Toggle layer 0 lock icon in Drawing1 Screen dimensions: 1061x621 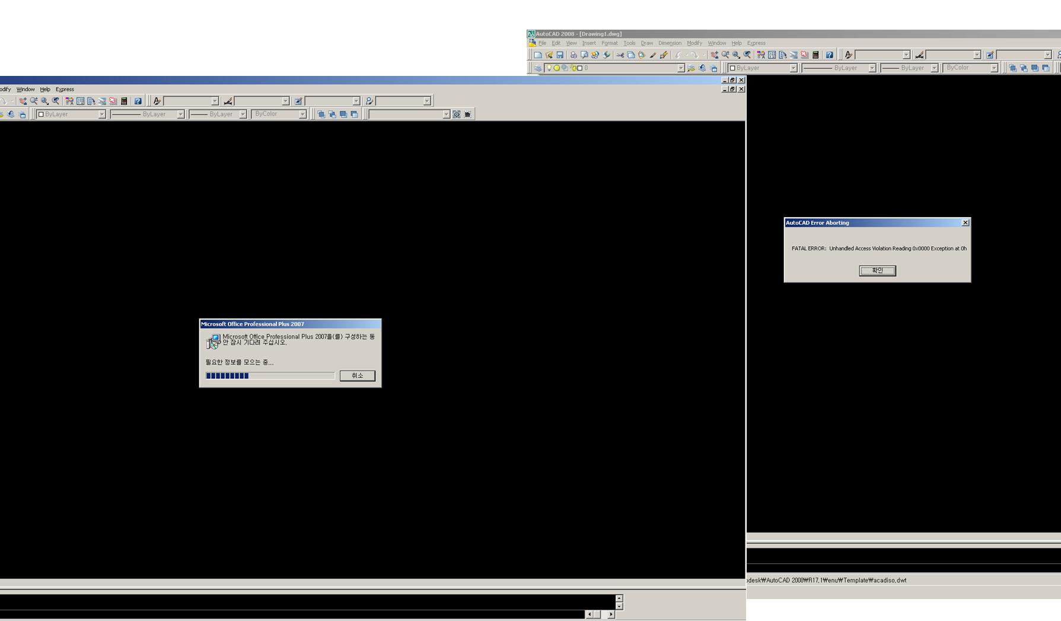click(572, 68)
